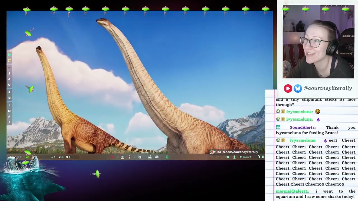Image resolution: width=358 pixels, height=201 pixels.
Task: Click the blue butterfly Bluesky icon
Action: tap(298, 88)
